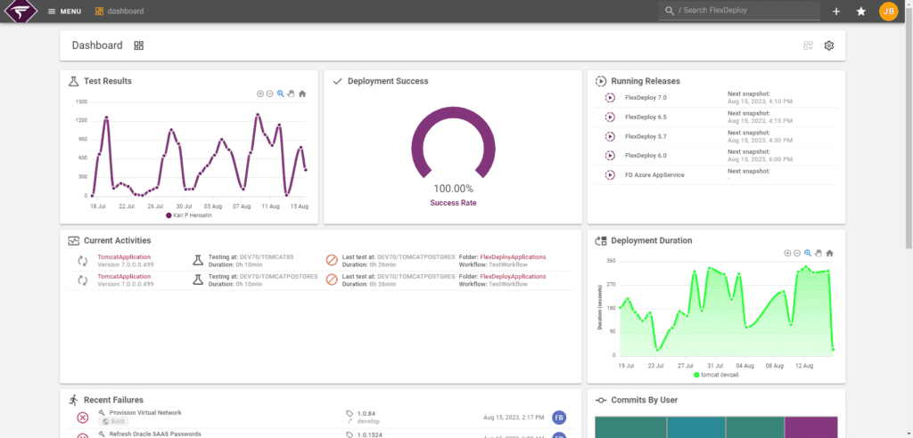The width and height of the screenshot is (913, 438).
Task: Click flask icon beside Testing at DEV70/TOMCAT85
Action: [198, 261]
